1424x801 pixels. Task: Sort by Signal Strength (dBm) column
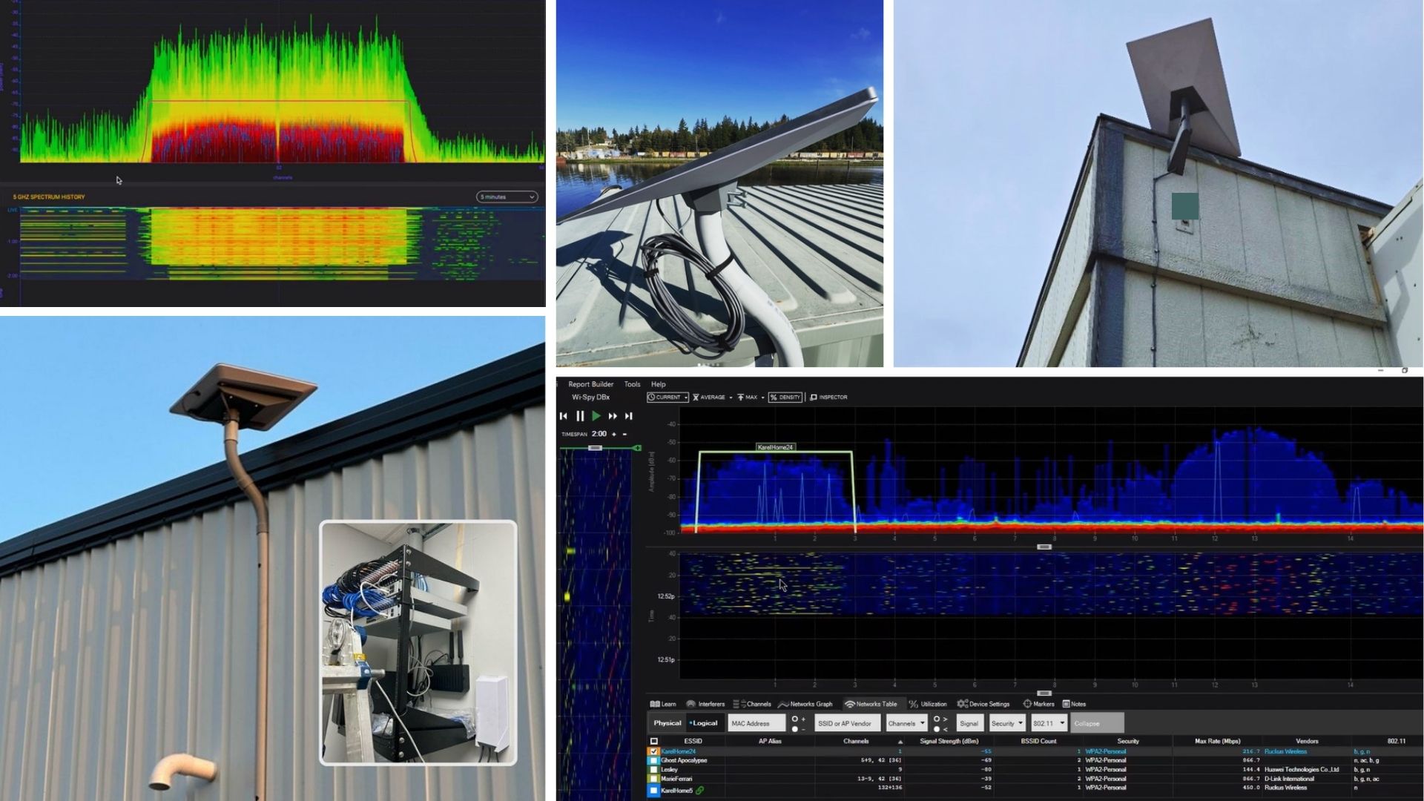(x=949, y=741)
